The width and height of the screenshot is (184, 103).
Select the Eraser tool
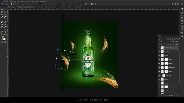pos(5,22)
